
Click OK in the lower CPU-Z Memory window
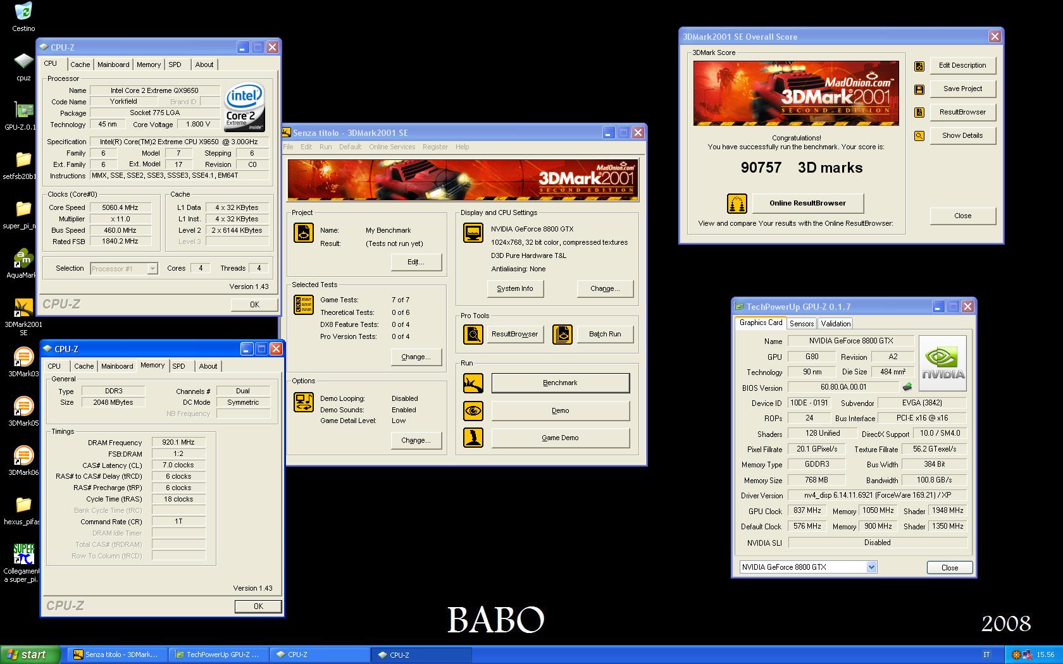[x=258, y=606]
